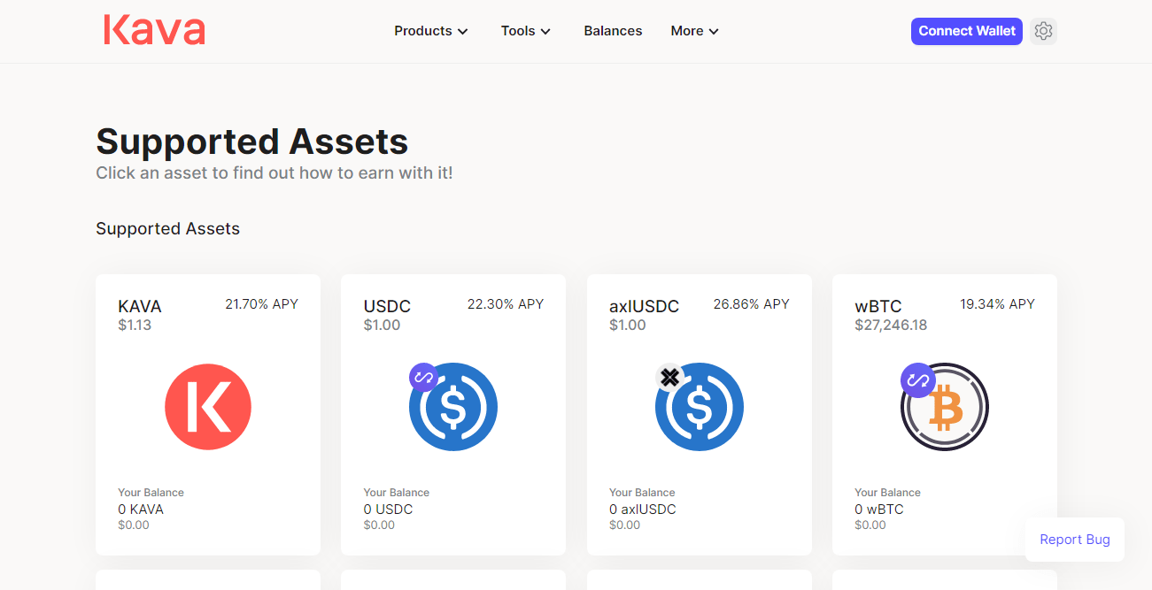Open the Report Bug link
Screen dimensions: 1152x590
click(x=1075, y=540)
